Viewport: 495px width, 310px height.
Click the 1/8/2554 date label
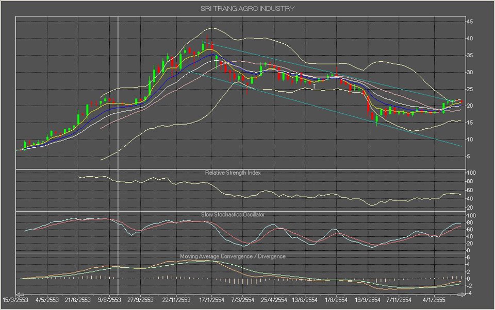(x=336, y=300)
